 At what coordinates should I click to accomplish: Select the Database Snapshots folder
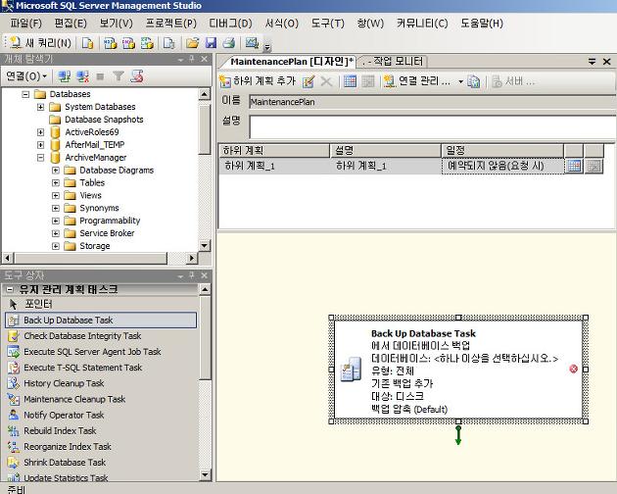click(104, 120)
